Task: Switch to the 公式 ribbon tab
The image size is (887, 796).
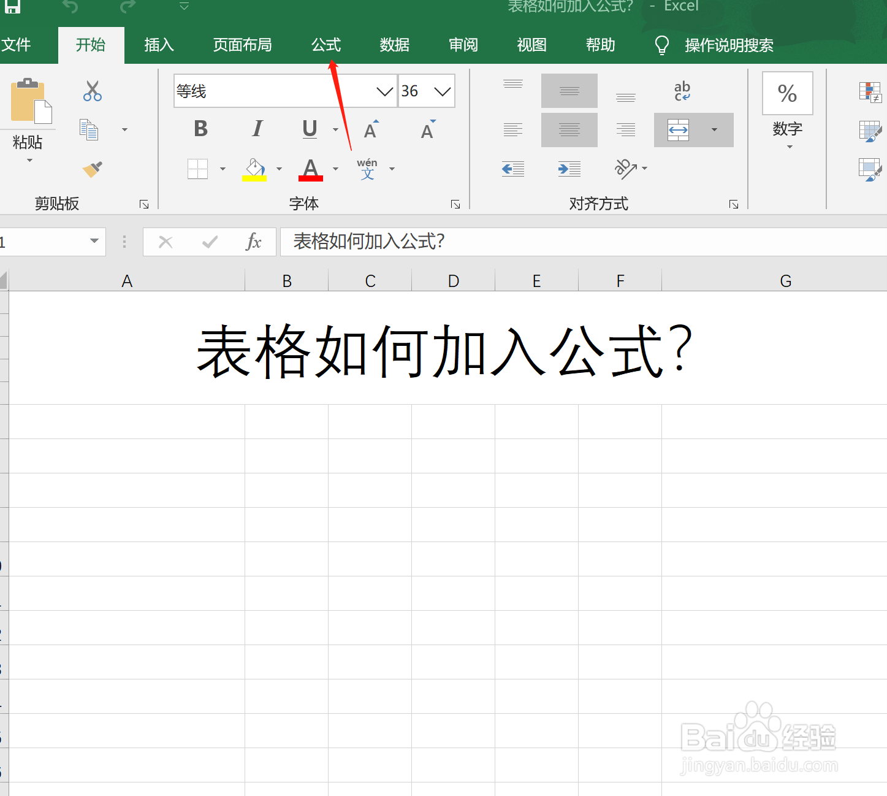Action: click(325, 45)
